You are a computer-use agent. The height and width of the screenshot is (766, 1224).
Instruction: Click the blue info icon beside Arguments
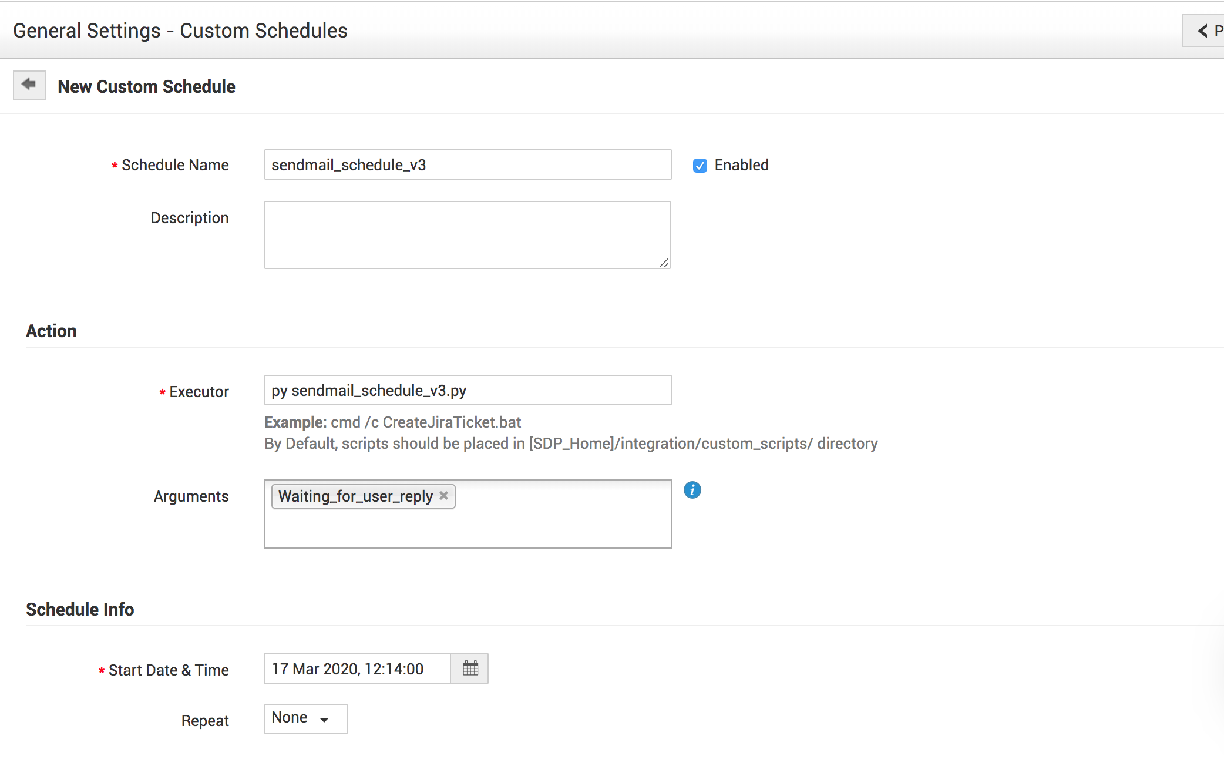coord(692,490)
